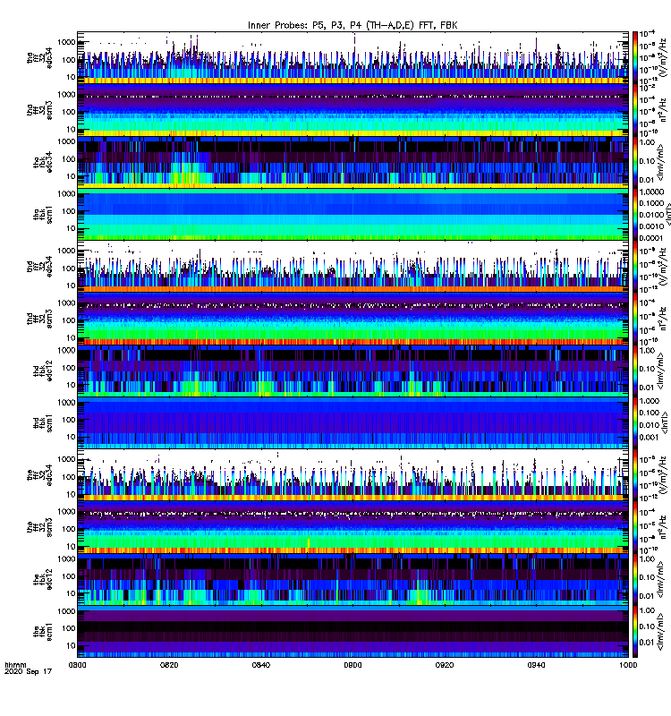Click inside the the fff scm3 spectrogram panel

[x=352, y=527]
